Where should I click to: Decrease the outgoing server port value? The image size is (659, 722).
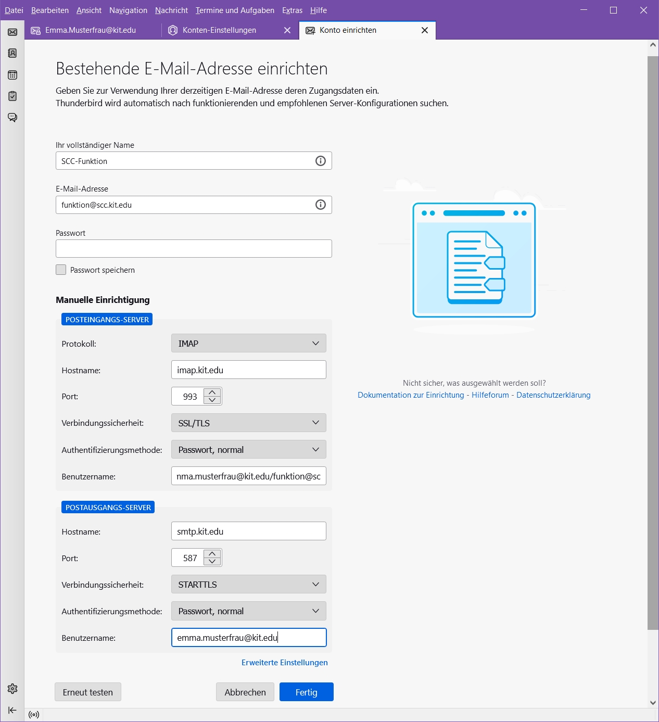(212, 561)
